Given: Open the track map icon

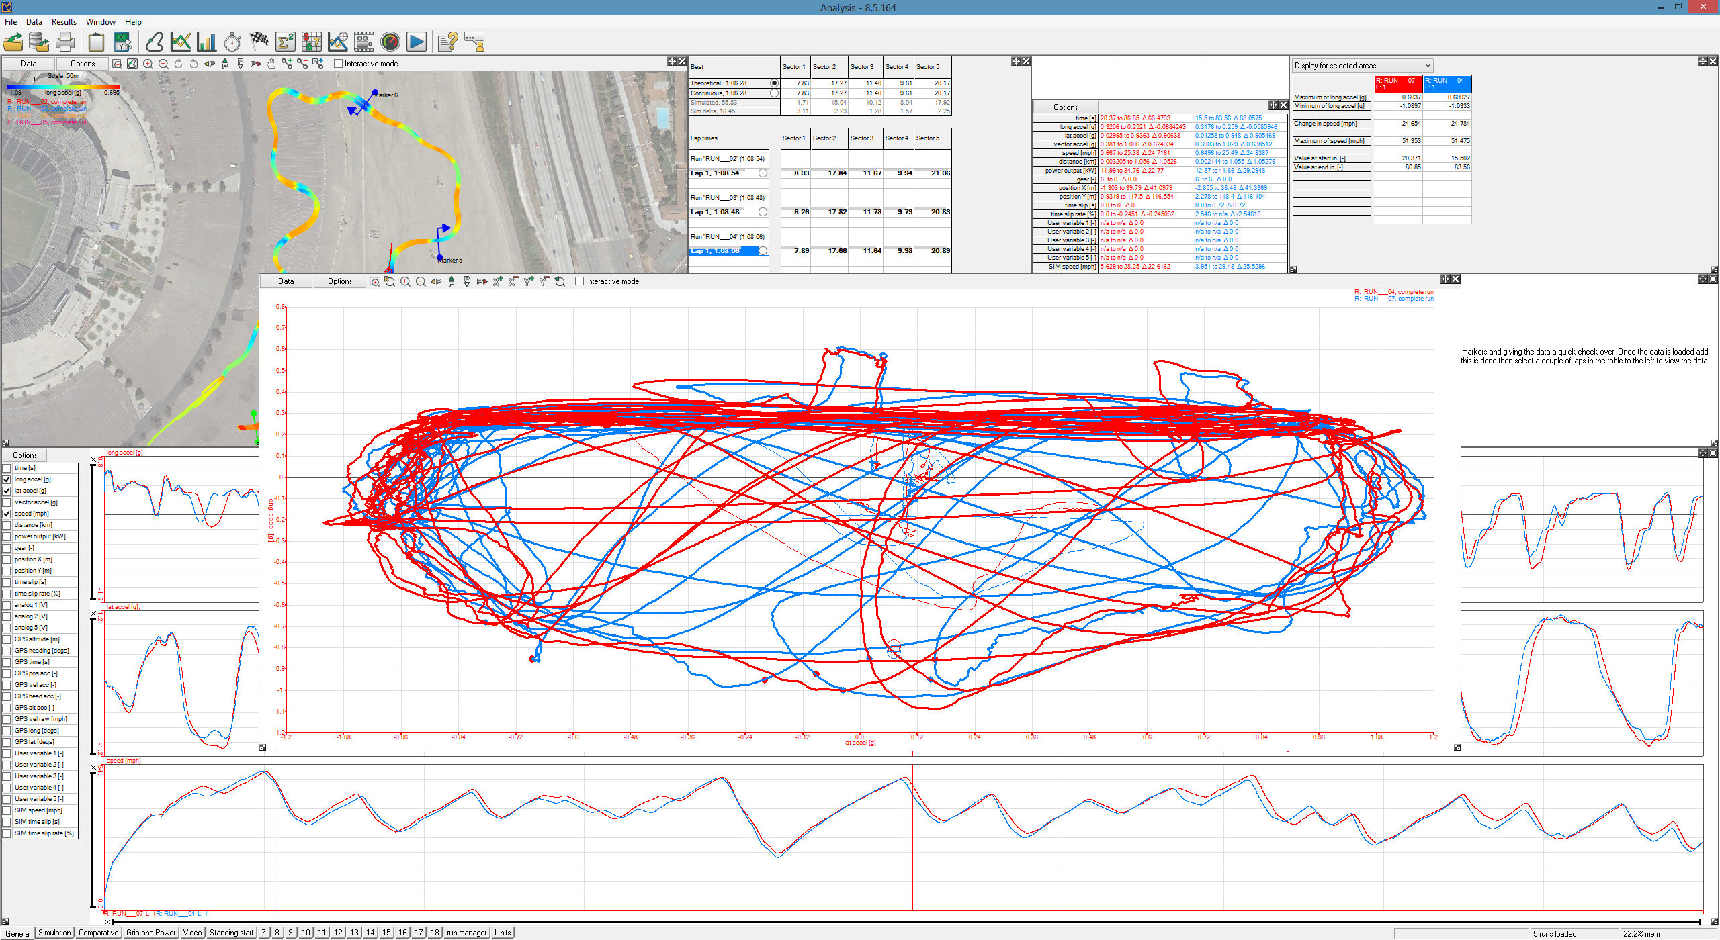Looking at the screenshot, I should [155, 42].
